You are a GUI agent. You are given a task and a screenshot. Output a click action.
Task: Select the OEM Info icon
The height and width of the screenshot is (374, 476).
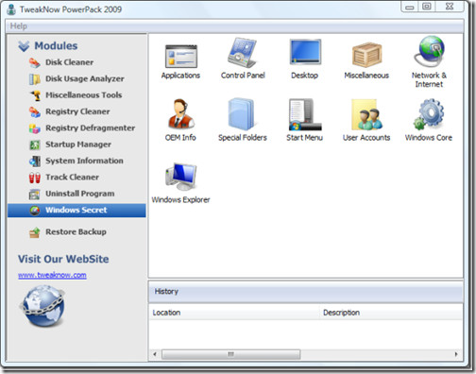pos(181,114)
